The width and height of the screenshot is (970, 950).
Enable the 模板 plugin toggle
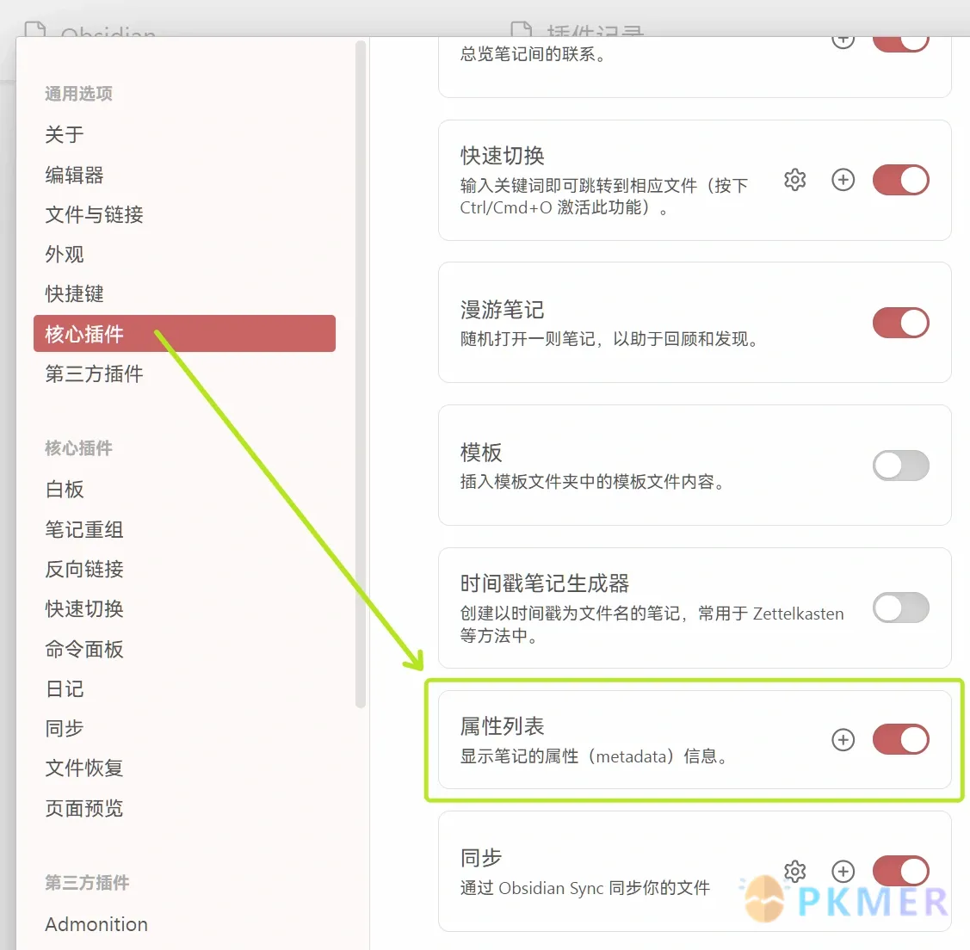[900, 466]
